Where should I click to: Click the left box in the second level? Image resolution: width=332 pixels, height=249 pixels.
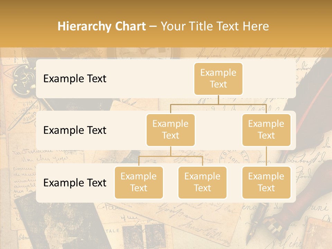pos(170,130)
